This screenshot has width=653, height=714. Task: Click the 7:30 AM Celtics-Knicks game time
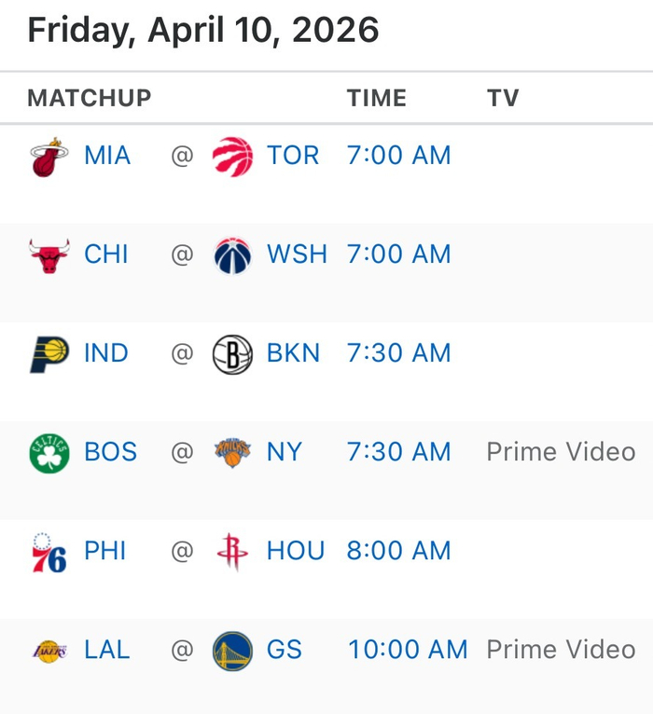click(398, 452)
